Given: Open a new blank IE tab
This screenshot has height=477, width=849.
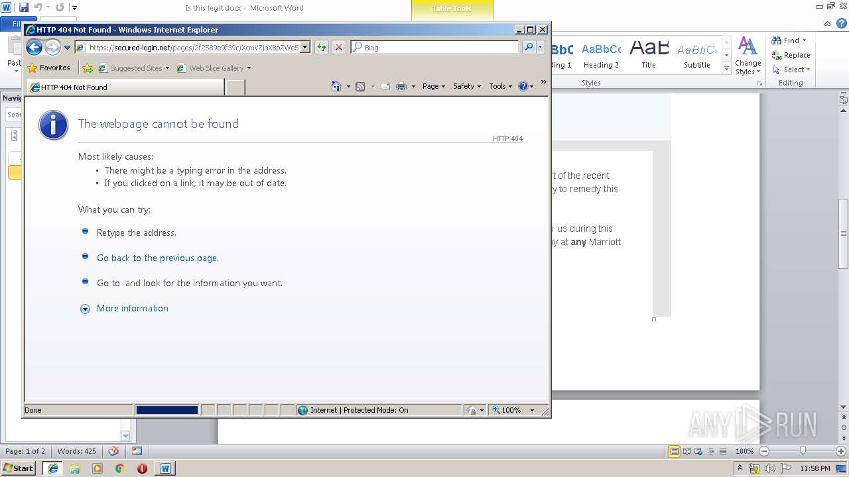Looking at the screenshot, I should (235, 87).
